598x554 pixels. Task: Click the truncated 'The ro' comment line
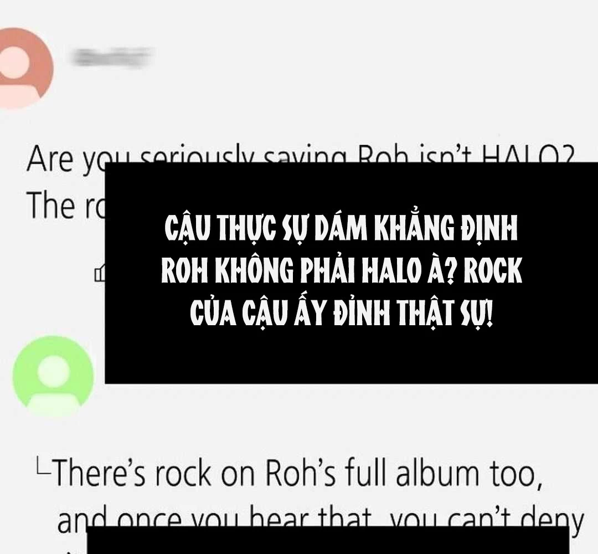point(65,206)
